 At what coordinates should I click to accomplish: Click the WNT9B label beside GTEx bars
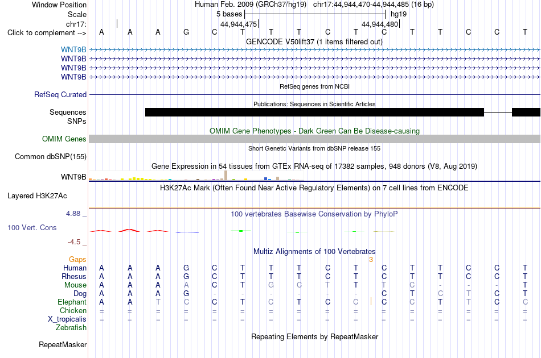coord(73,177)
